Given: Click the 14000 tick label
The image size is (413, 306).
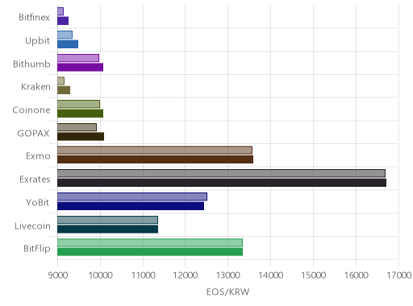Looking at the screenshot, I should tap(270, 275).
